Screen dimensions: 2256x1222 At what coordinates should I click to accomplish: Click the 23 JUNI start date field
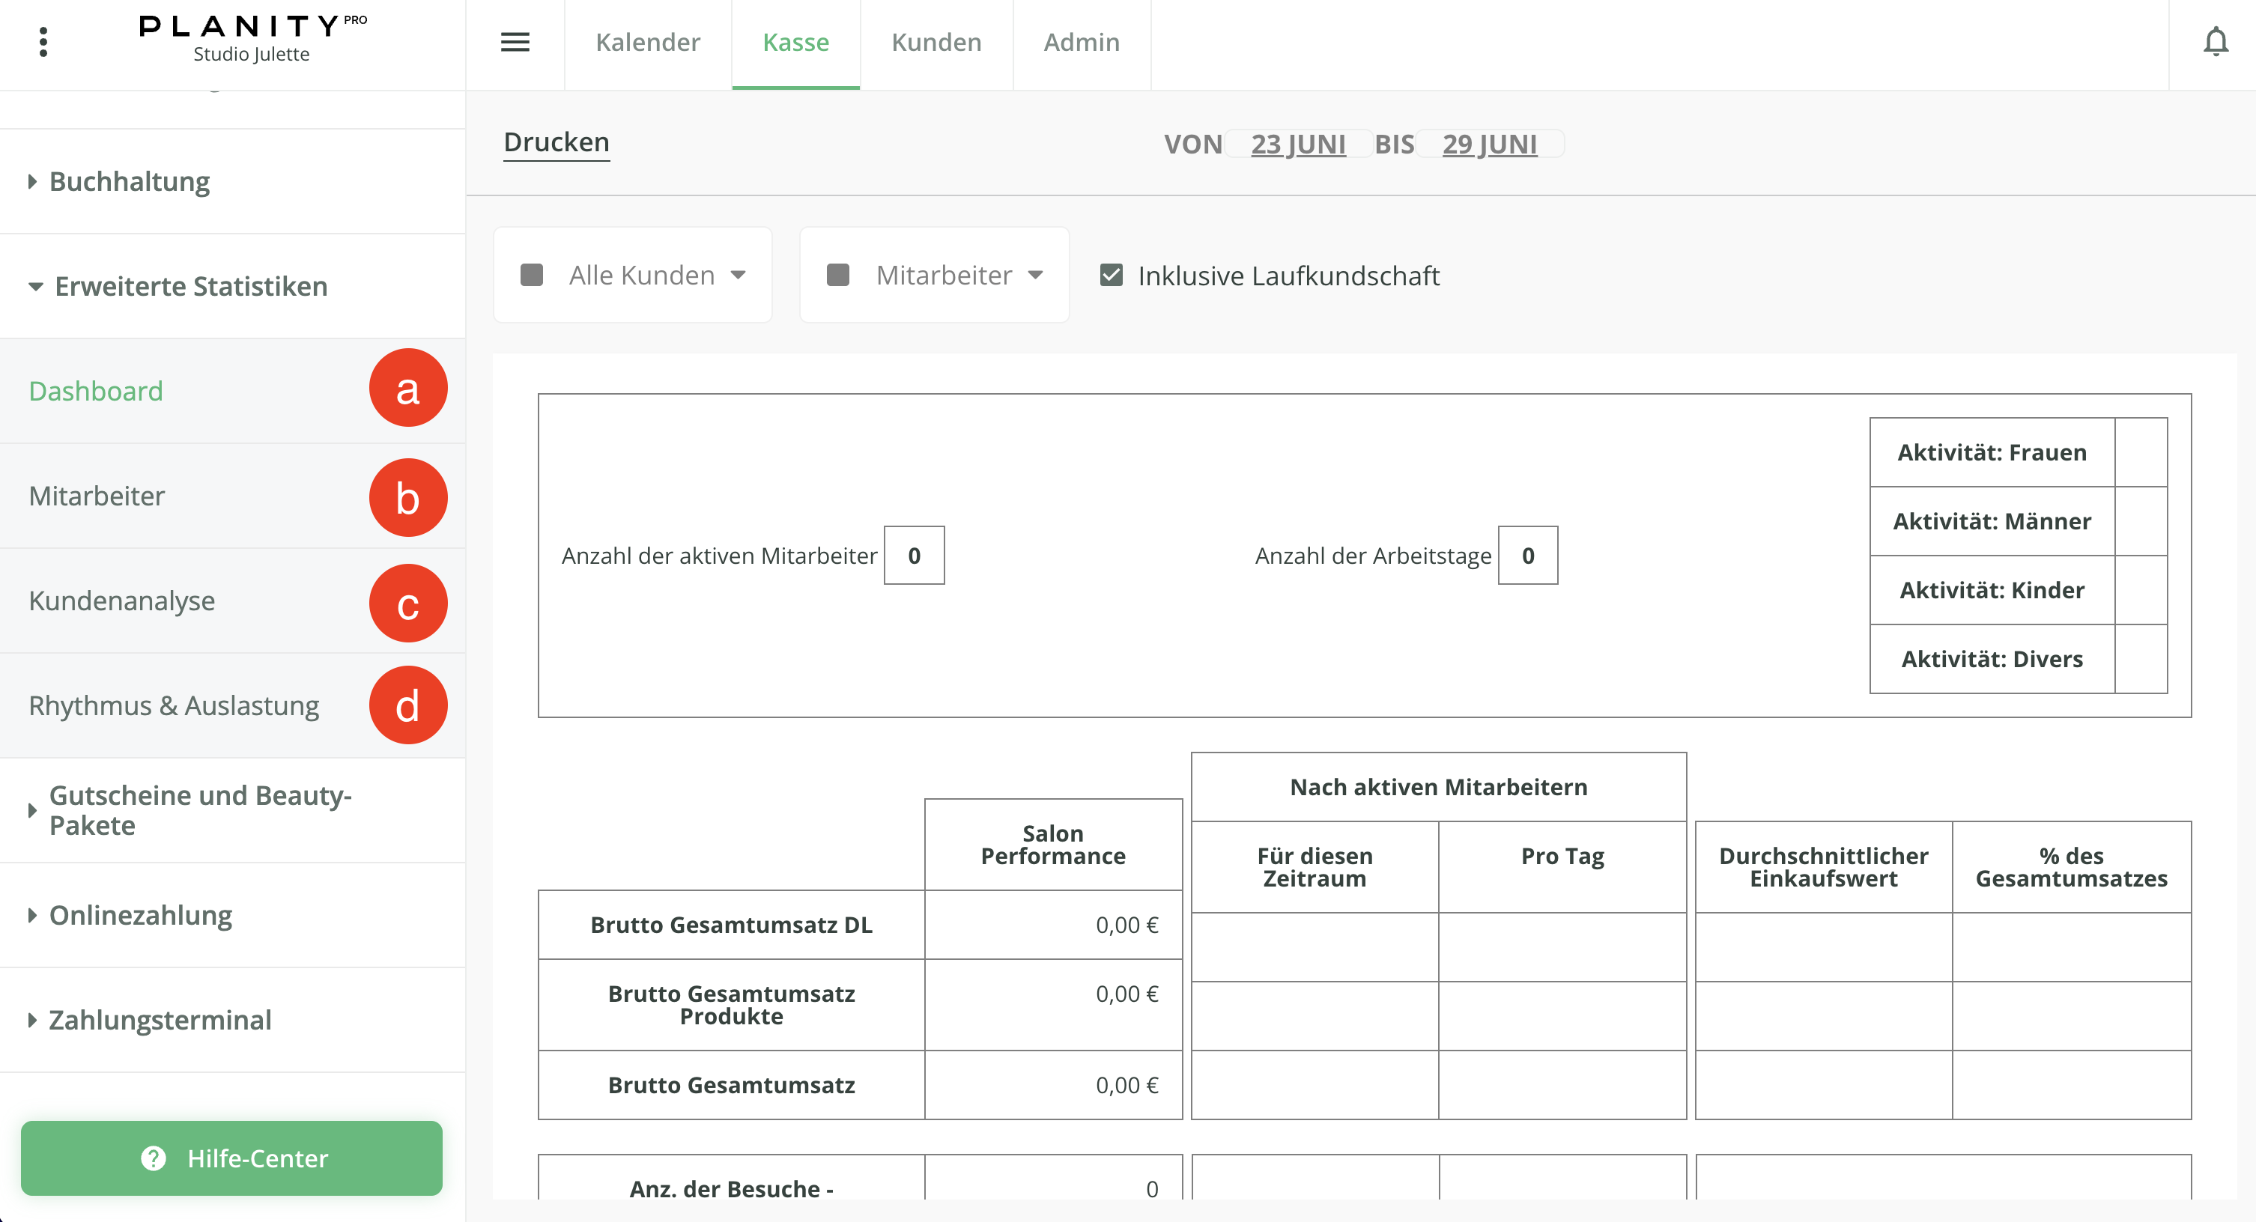tap(1297, 144)
